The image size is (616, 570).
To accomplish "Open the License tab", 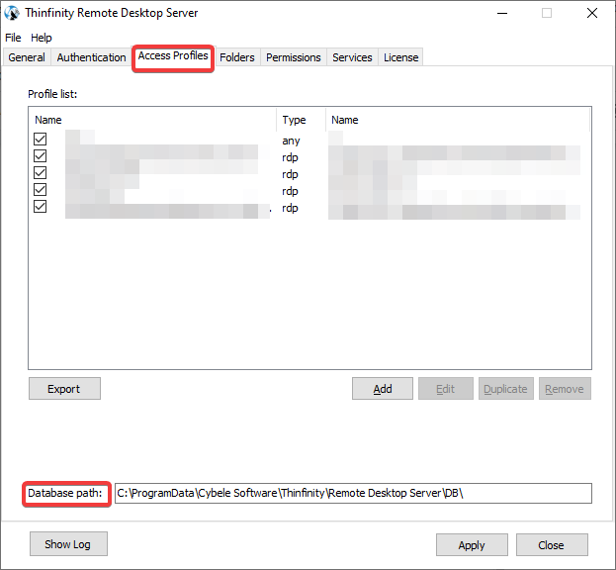I will pyautogui.click(x=400, y=57).
